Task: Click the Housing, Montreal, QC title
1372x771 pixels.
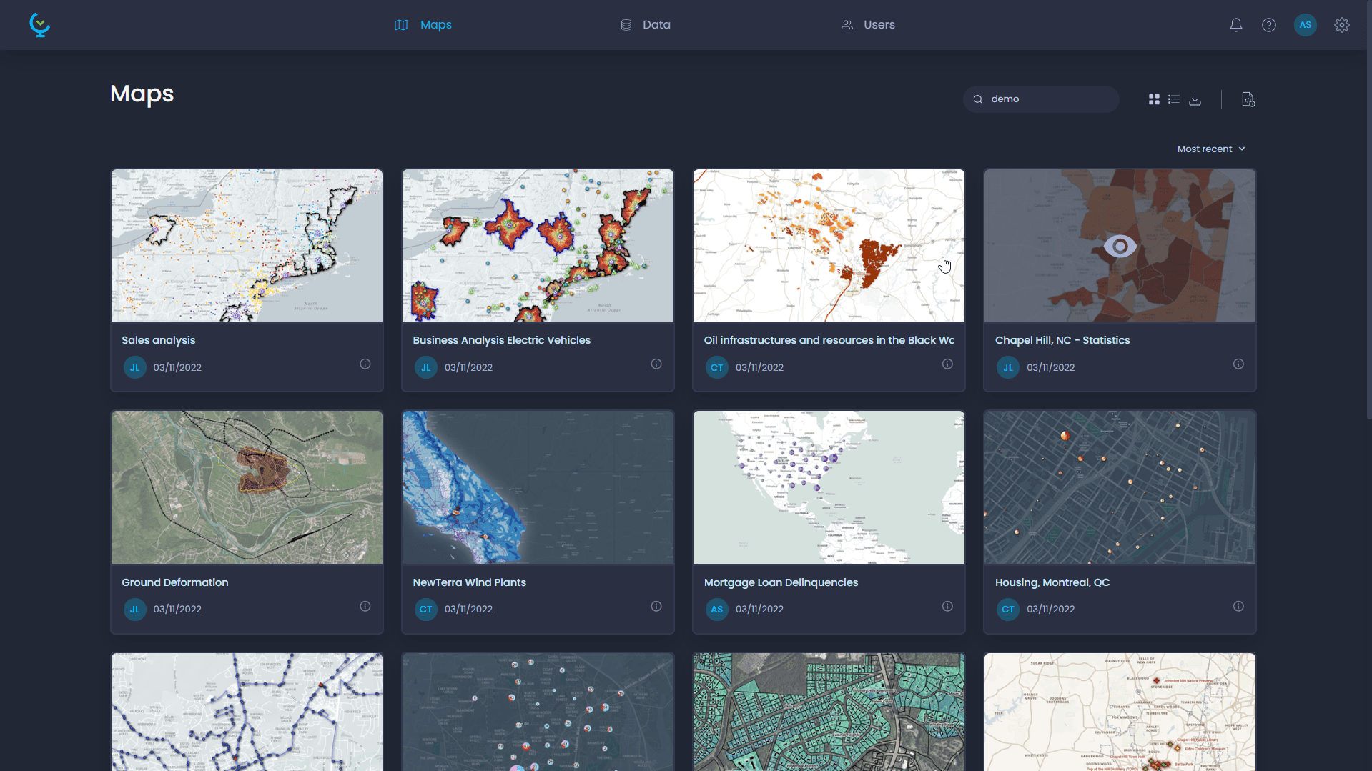Action: [1052, 583]
